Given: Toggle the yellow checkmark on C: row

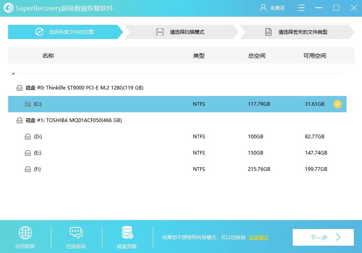Looking at the screenshot, I should [337, 104].
